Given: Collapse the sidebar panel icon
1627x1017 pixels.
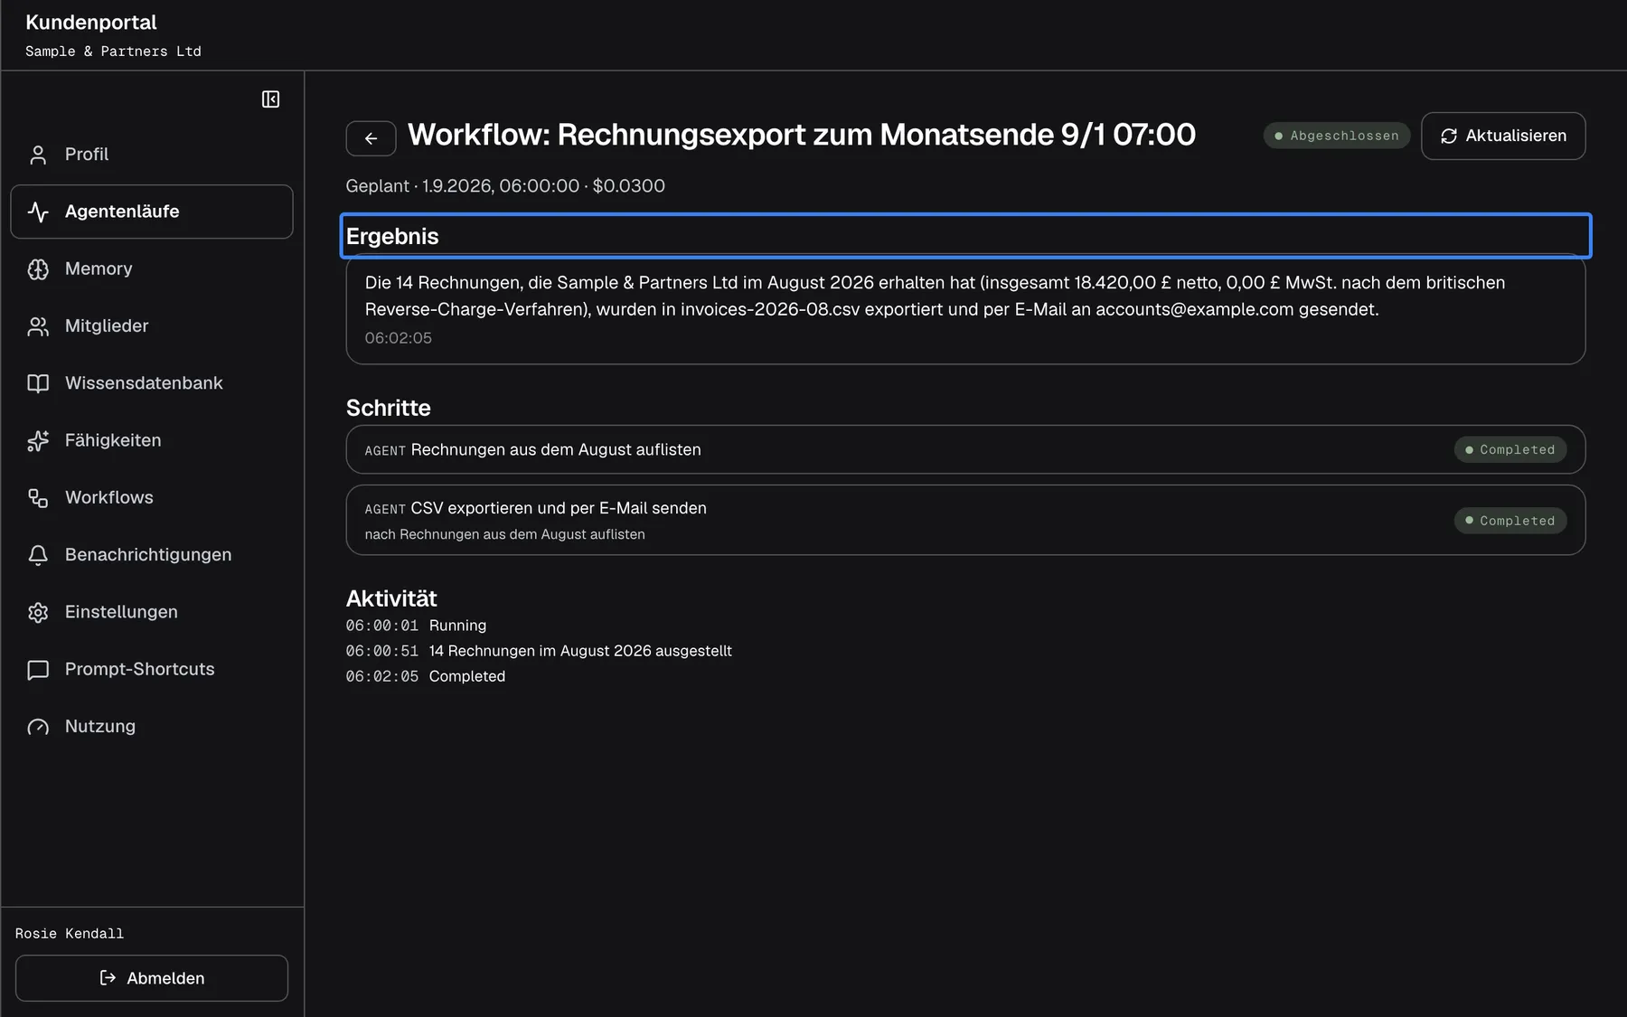Looking at the screenshot, I should tap(270, 99).
